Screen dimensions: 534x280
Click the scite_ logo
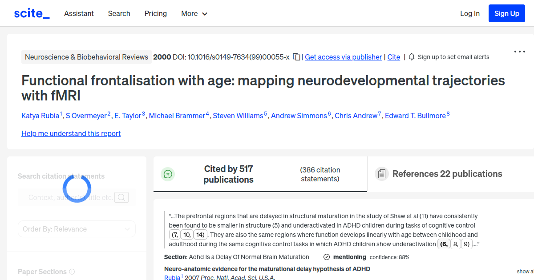pyautogui.click(x=31, y=13)
